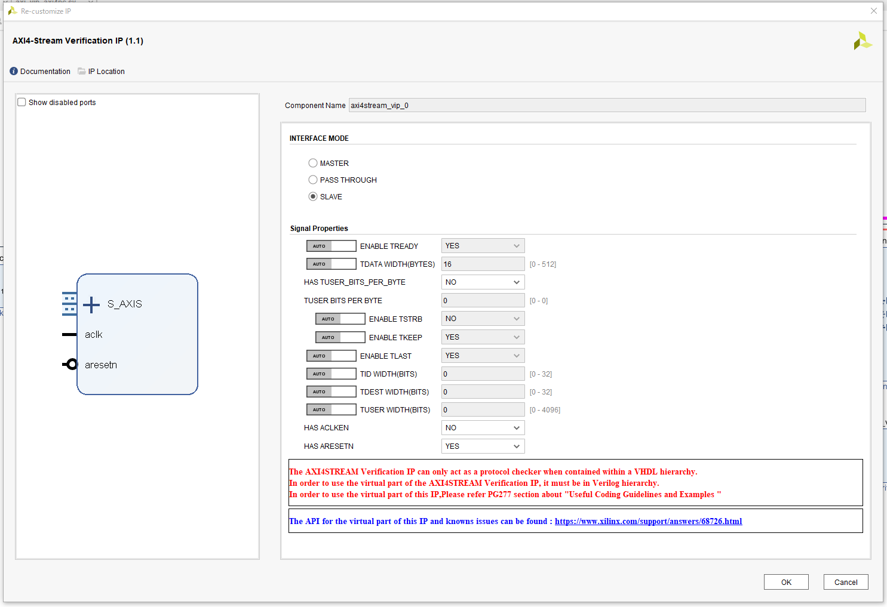Open the HAS ACLKEN dropdown
The width and height of the screenshot is (887, 607).
coord(483,427)
